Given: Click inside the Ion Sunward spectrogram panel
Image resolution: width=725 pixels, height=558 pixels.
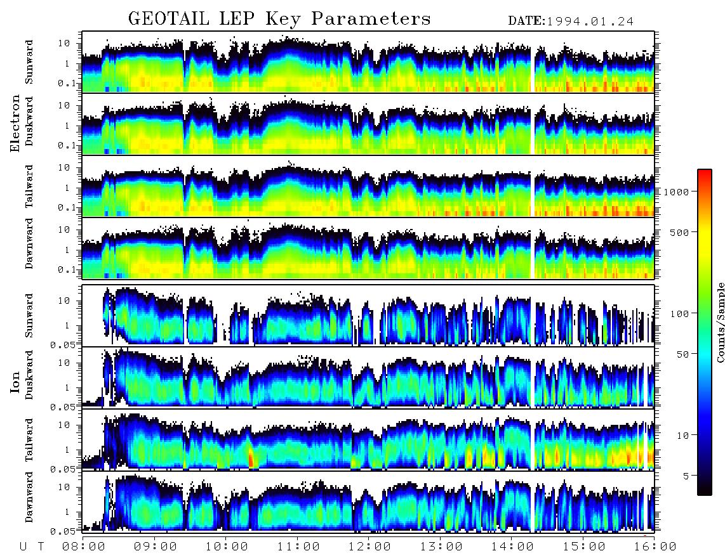Looking at the screenshot, I should (x=368, y=316).
